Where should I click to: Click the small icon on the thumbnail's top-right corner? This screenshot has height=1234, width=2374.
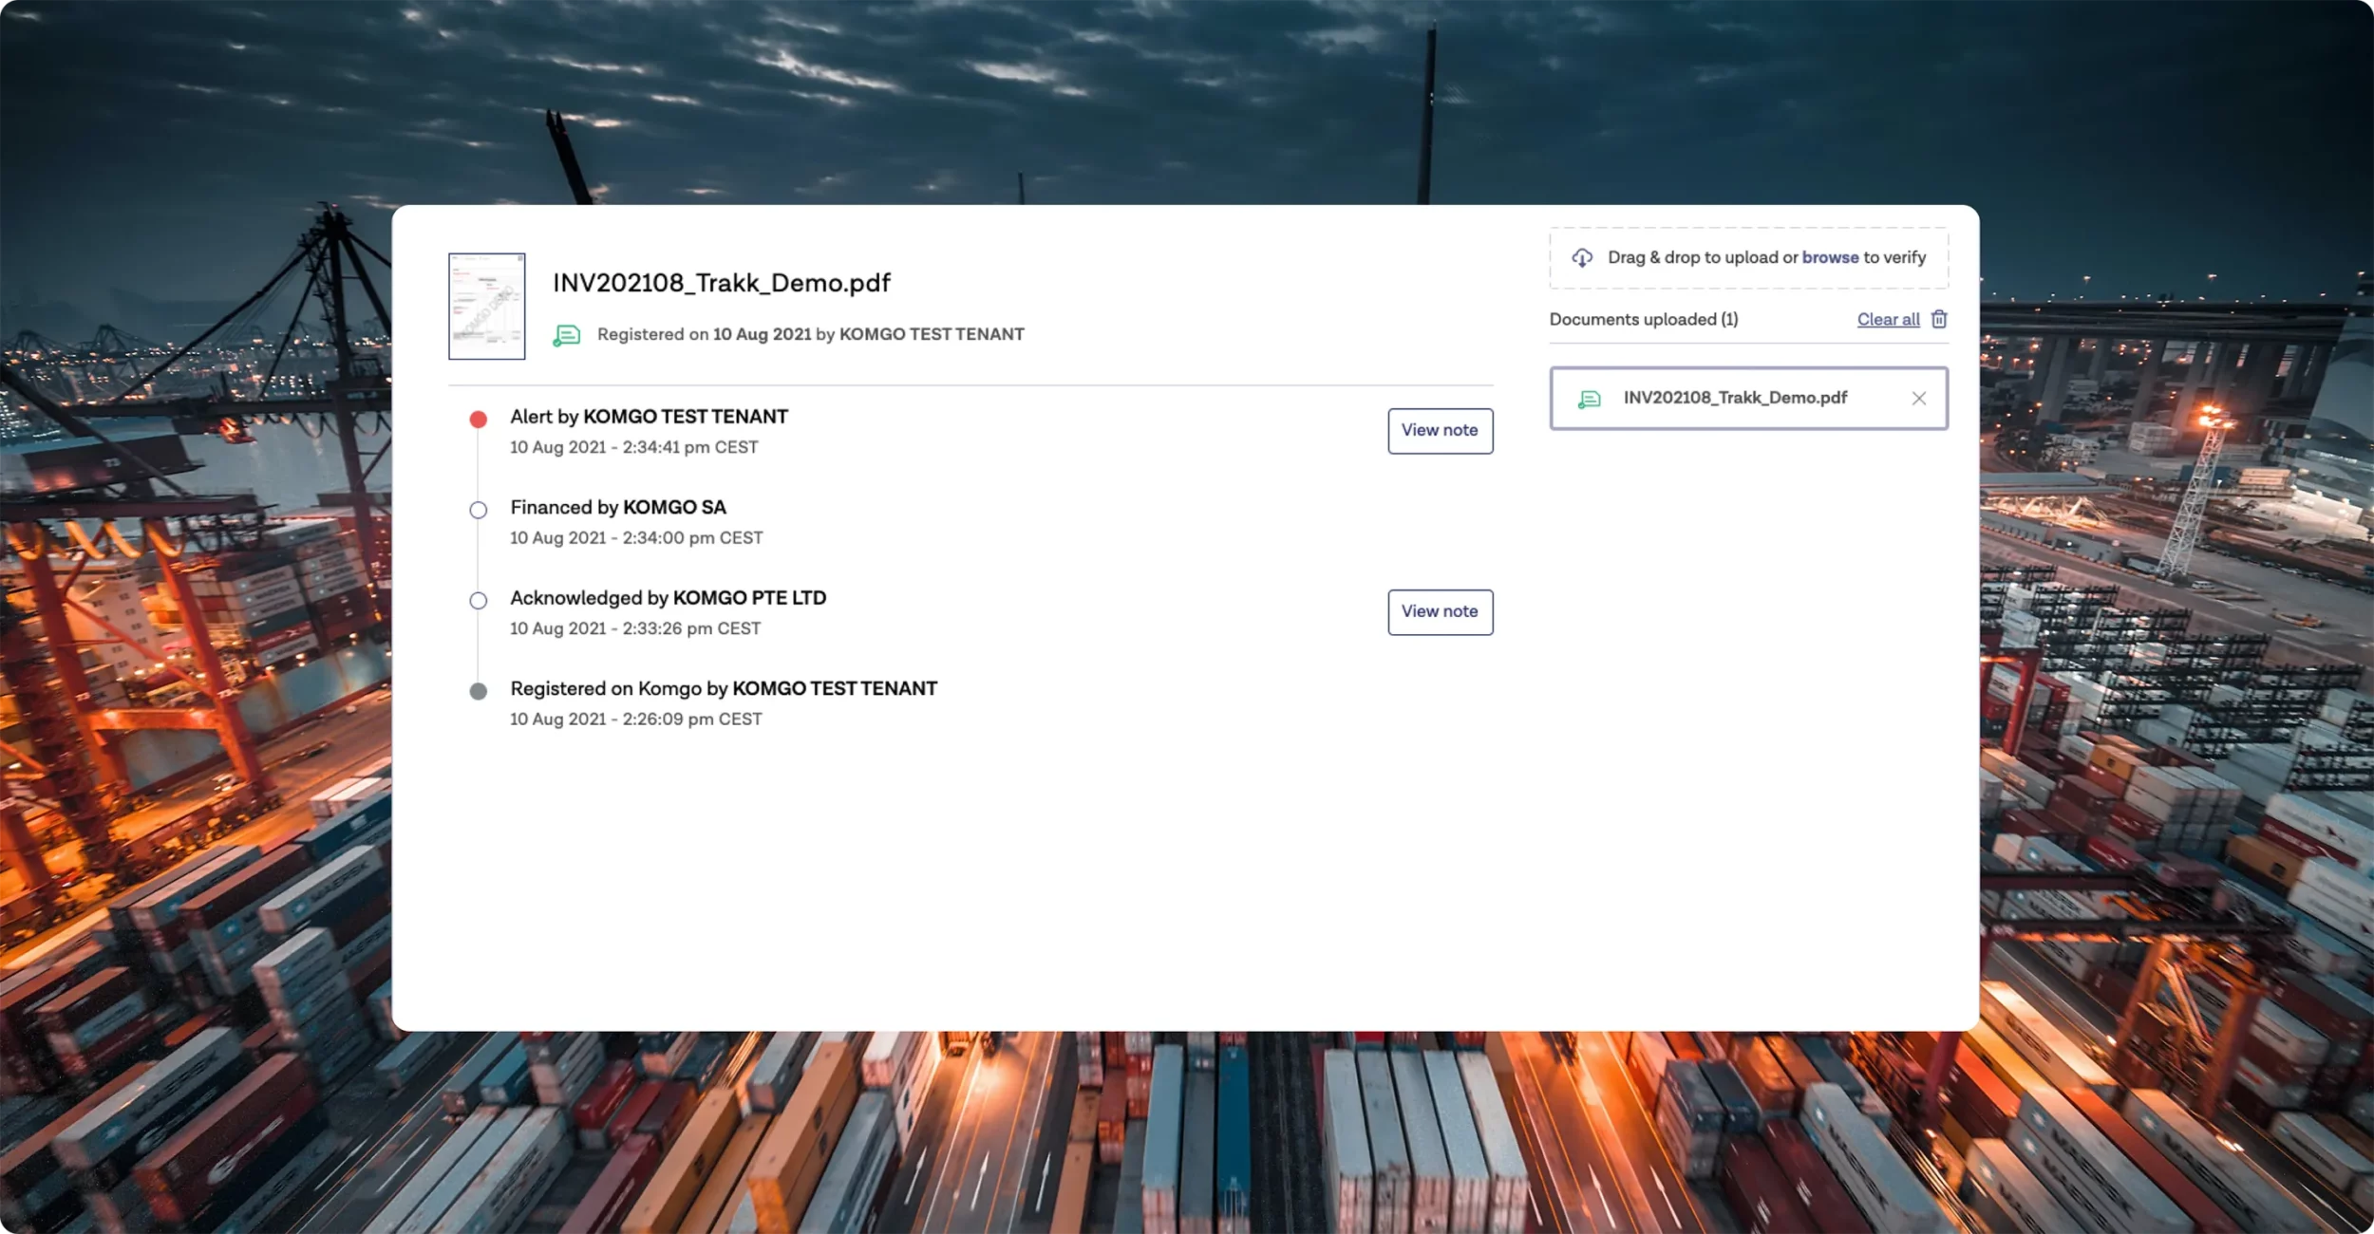tap(518, 258)
